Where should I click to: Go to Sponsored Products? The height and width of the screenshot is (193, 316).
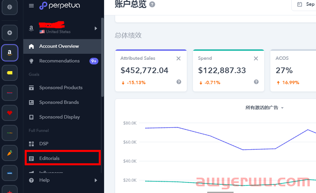point(61,87)
